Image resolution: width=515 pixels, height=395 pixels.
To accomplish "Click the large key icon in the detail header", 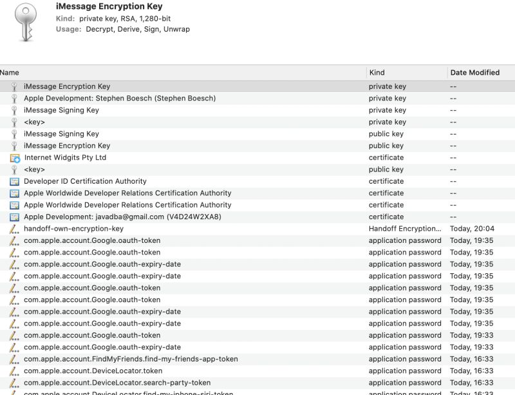I will 26,23.
